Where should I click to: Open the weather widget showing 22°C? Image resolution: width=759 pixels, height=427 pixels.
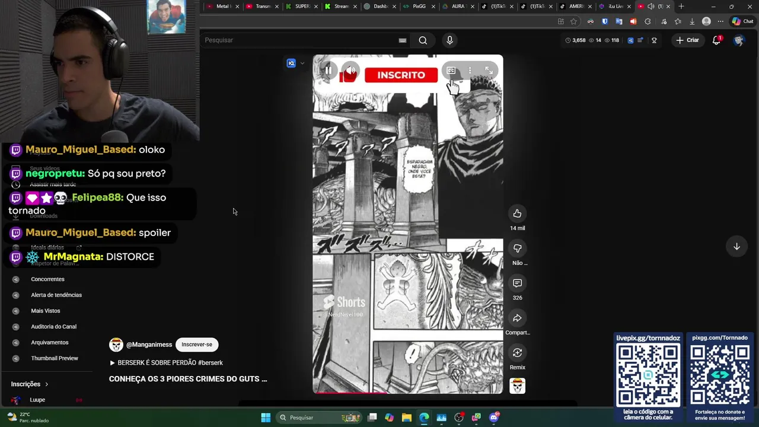point(27,418)
